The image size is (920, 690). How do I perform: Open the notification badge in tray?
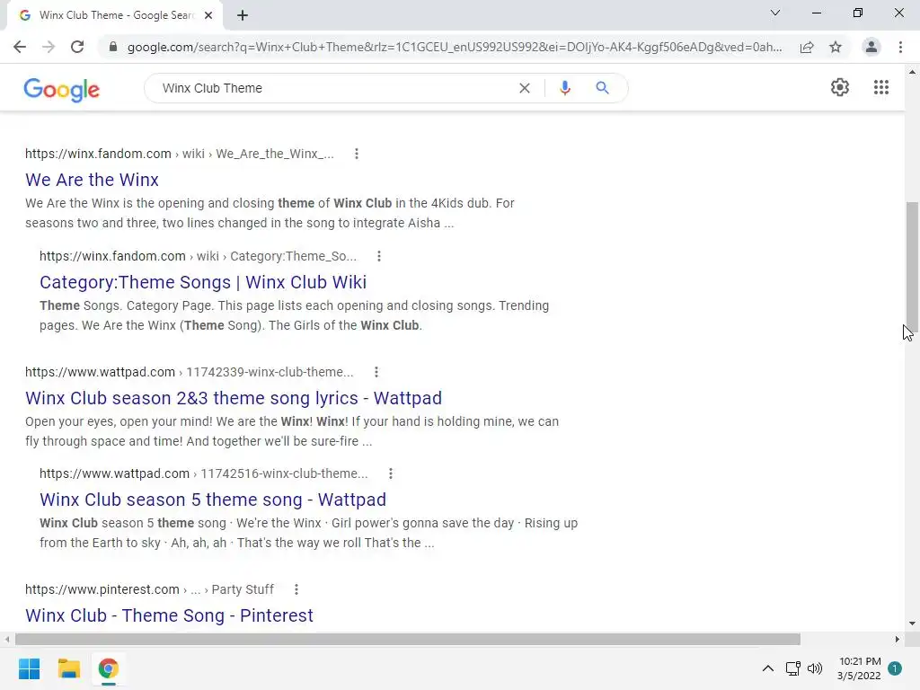pos(894,668)
